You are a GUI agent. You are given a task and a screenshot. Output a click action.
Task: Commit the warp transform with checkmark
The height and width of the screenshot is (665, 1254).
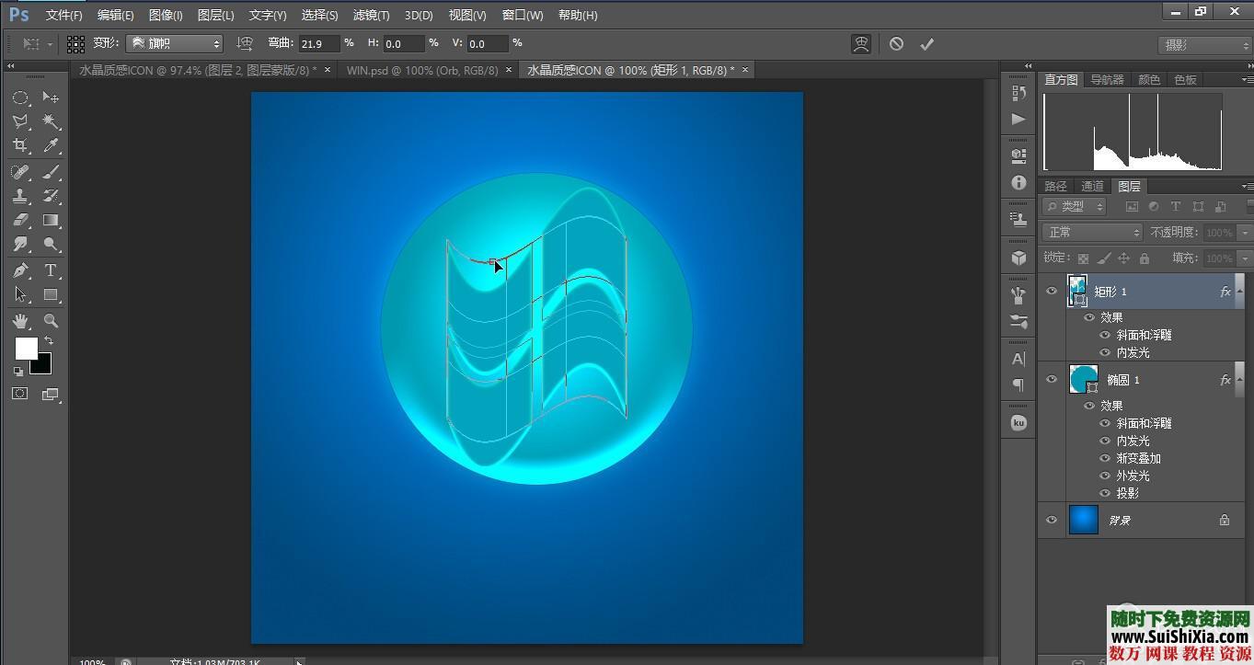click(926, 43)
